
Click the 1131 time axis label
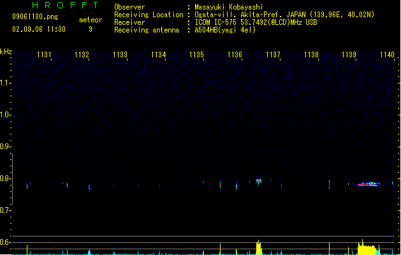44,55
